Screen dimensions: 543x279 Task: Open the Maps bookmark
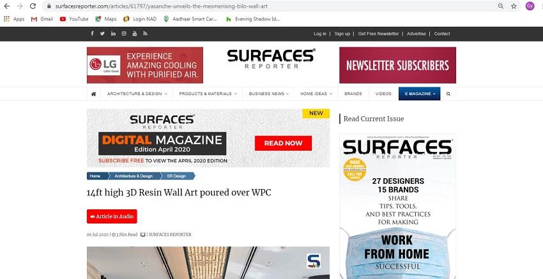point(106,19)
